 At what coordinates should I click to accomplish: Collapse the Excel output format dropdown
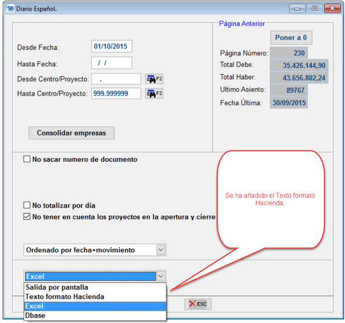(x=161, y=276)
